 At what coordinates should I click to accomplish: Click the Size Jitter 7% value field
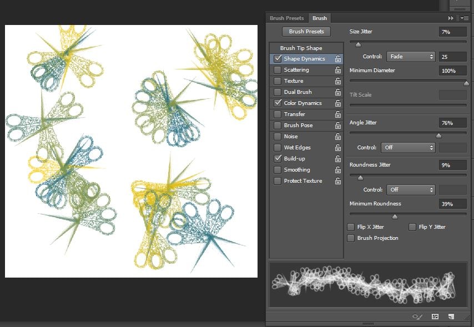tap(452, 32)
